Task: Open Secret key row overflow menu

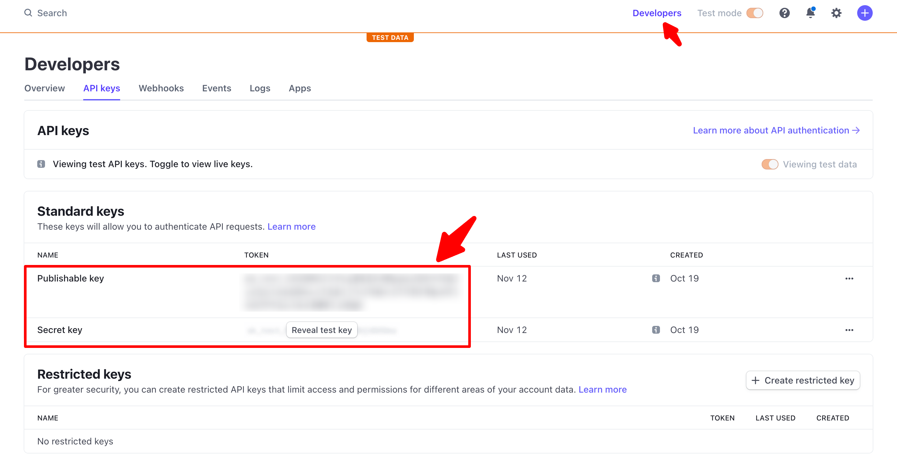Action: tap(849, 330)
